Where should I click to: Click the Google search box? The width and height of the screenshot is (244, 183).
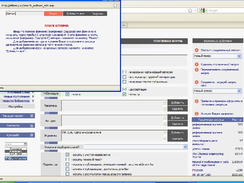tap(226, 11)
